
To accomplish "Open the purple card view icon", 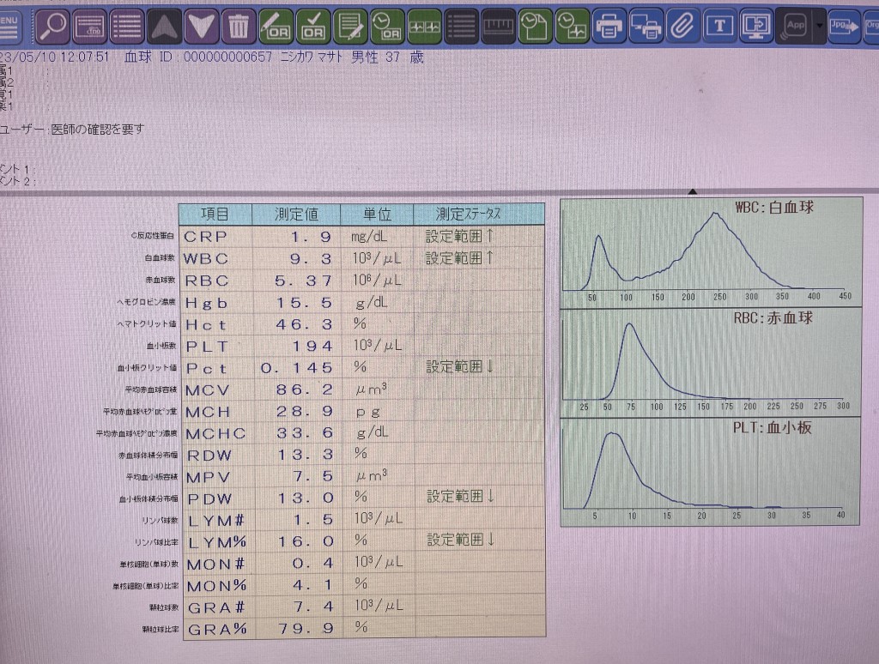I will click(x=89, y=26).
